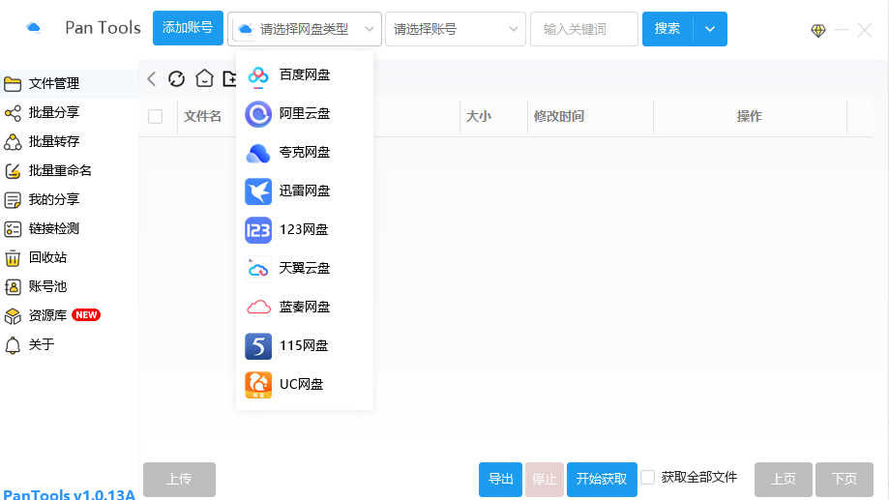Click the home directory icon
889x500 pixels.
coord(203,79)
